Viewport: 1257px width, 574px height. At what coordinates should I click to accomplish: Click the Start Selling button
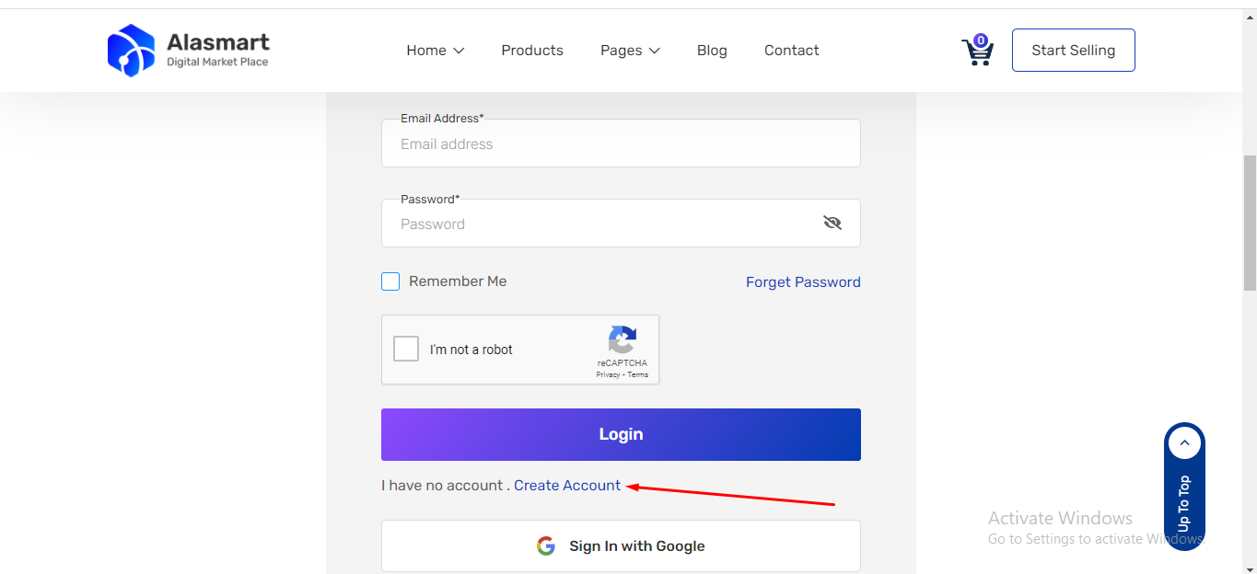(1073, 51)
